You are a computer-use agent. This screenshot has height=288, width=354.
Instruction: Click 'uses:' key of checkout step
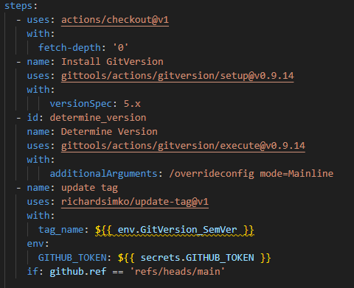click(41, 20)
